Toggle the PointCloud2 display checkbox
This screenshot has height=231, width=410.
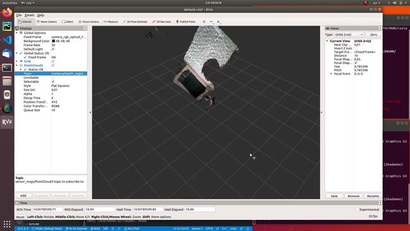(x=53, y=65)
